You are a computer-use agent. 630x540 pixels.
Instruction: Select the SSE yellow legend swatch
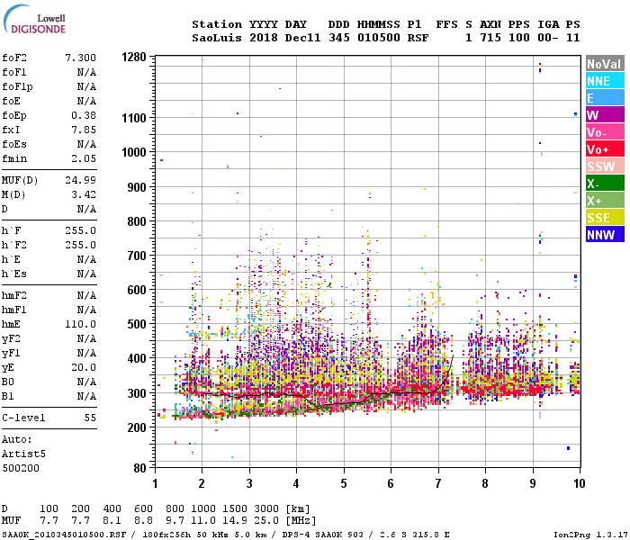pyautogui.click(x=605, y=218)
